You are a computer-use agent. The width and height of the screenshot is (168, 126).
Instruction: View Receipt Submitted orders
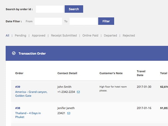[x=64, y=36]
